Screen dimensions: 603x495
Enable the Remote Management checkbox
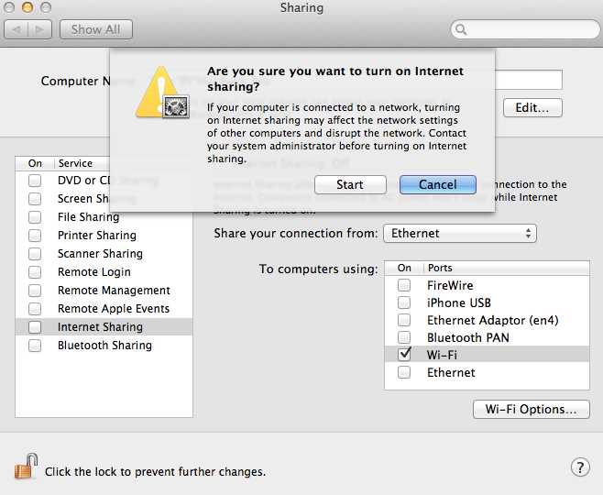pos(35,291)
